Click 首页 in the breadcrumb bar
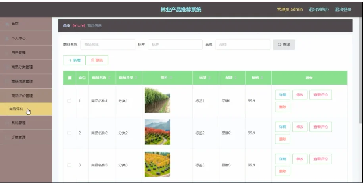The width and height of the screenshot is (363, 183). [x=67, y=26]
